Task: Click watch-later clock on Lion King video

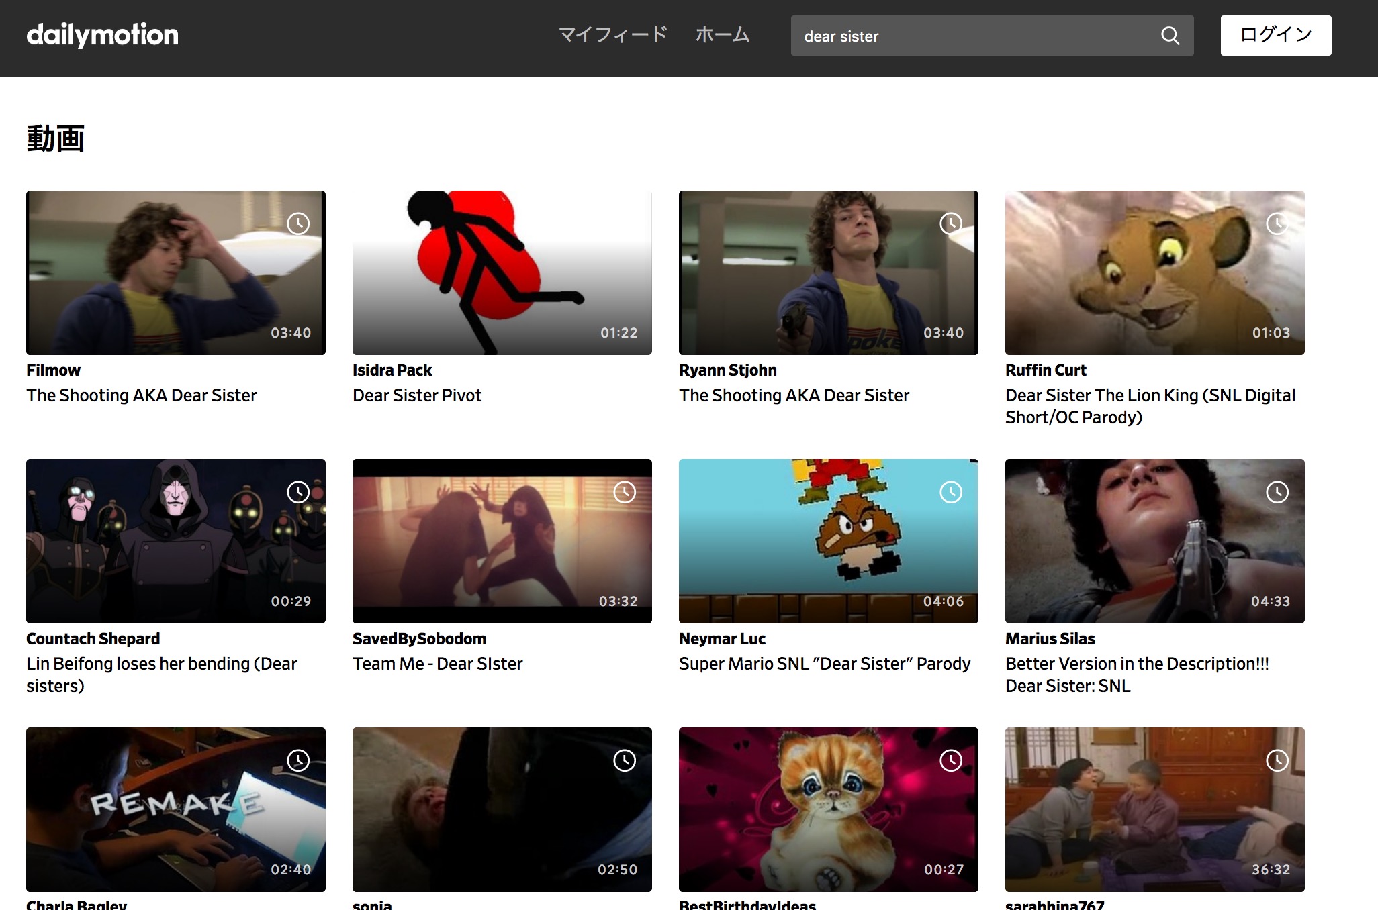Action: click(x=1277, y=223)
